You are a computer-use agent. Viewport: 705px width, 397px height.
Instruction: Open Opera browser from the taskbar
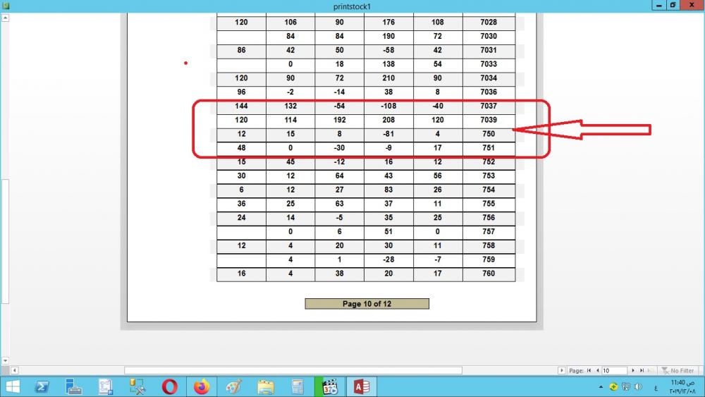click(x=169, y=386)
